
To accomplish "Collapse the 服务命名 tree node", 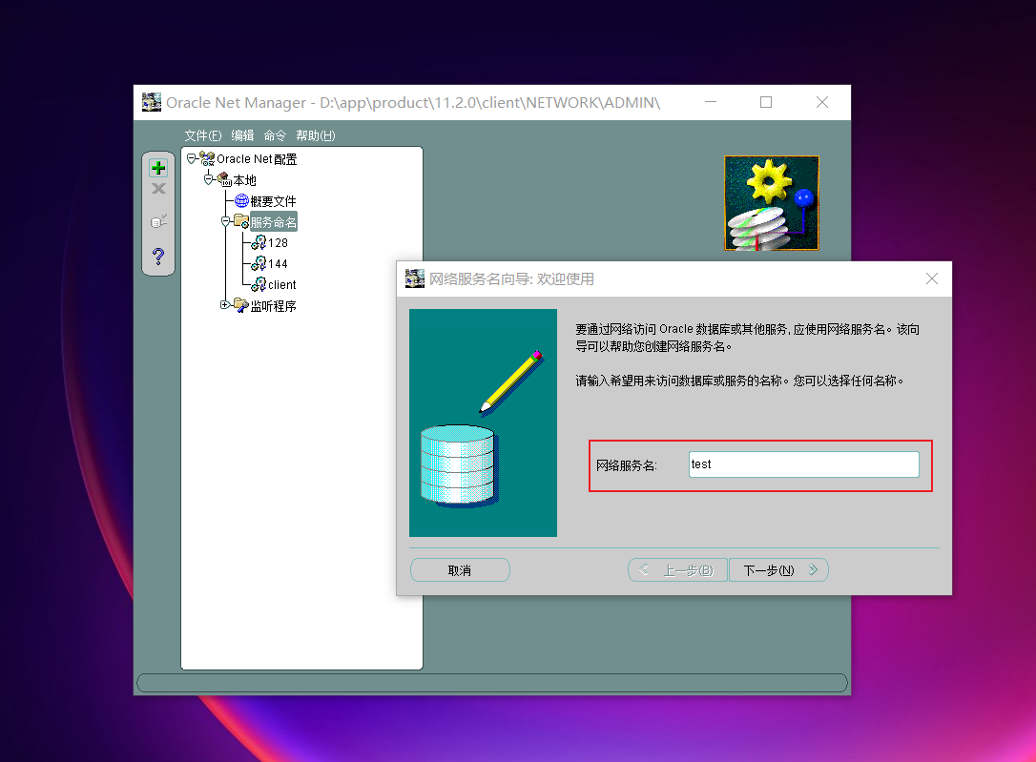I will 225,221.
